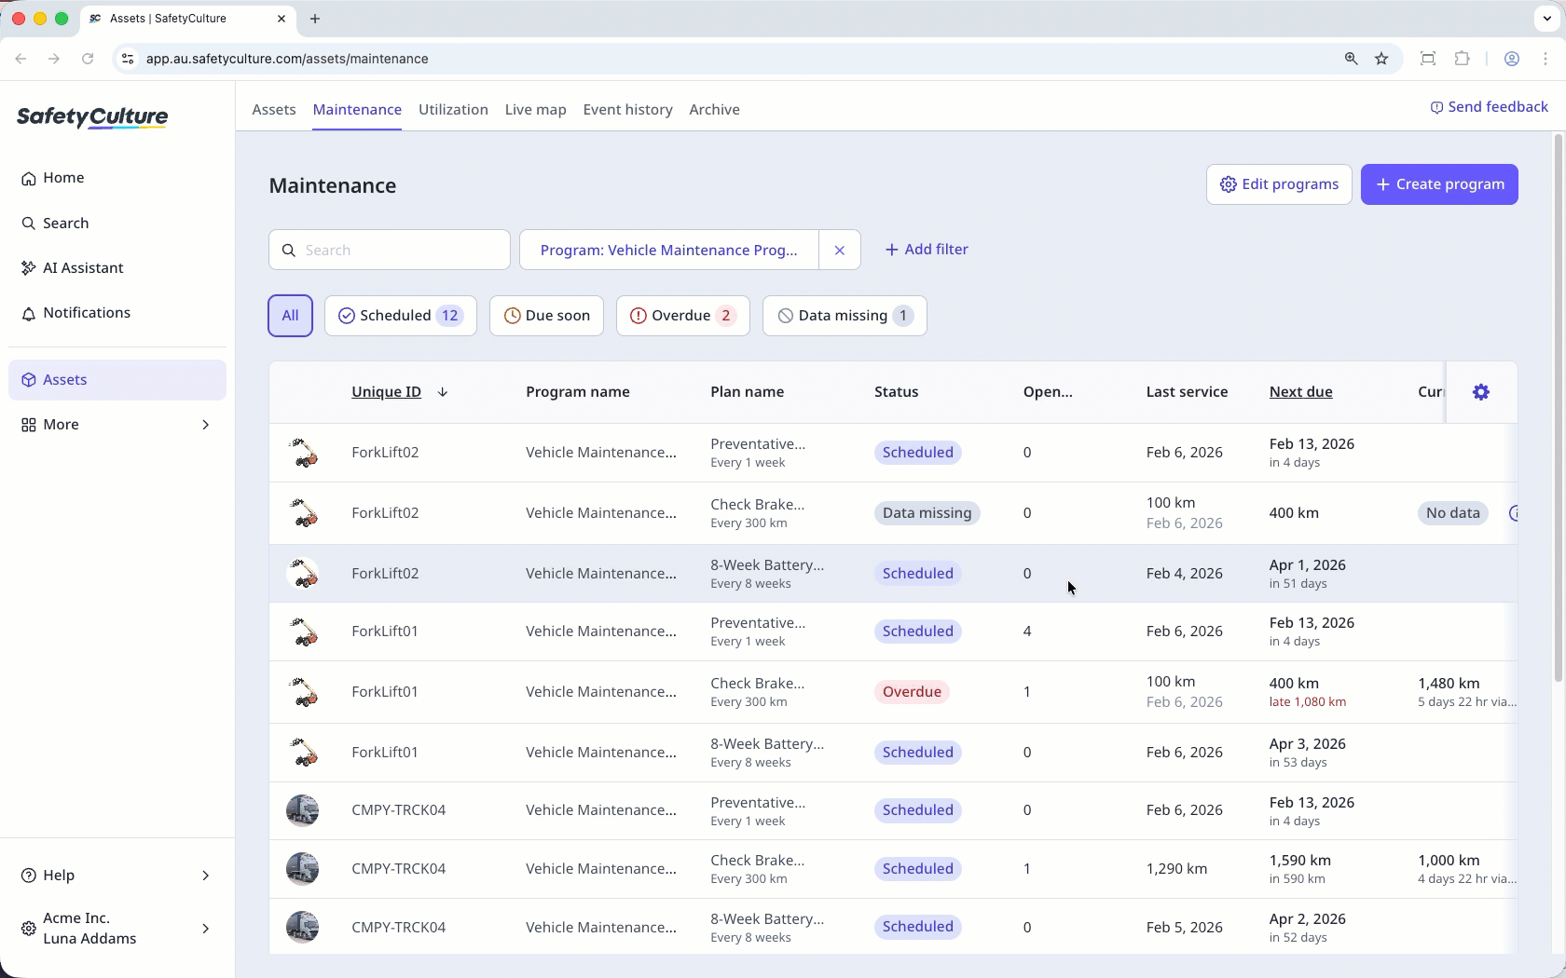Click the No data badge

pos(1452,513)
